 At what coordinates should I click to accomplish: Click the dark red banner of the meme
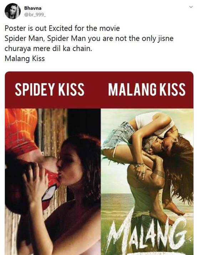pyautogui.click(x=99, y=90)
